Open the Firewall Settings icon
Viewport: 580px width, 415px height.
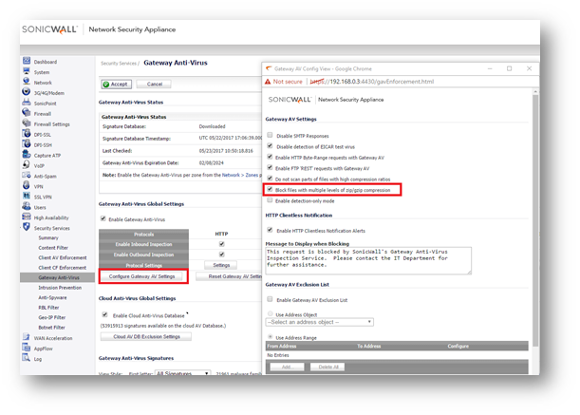click(x=27, y=123)
